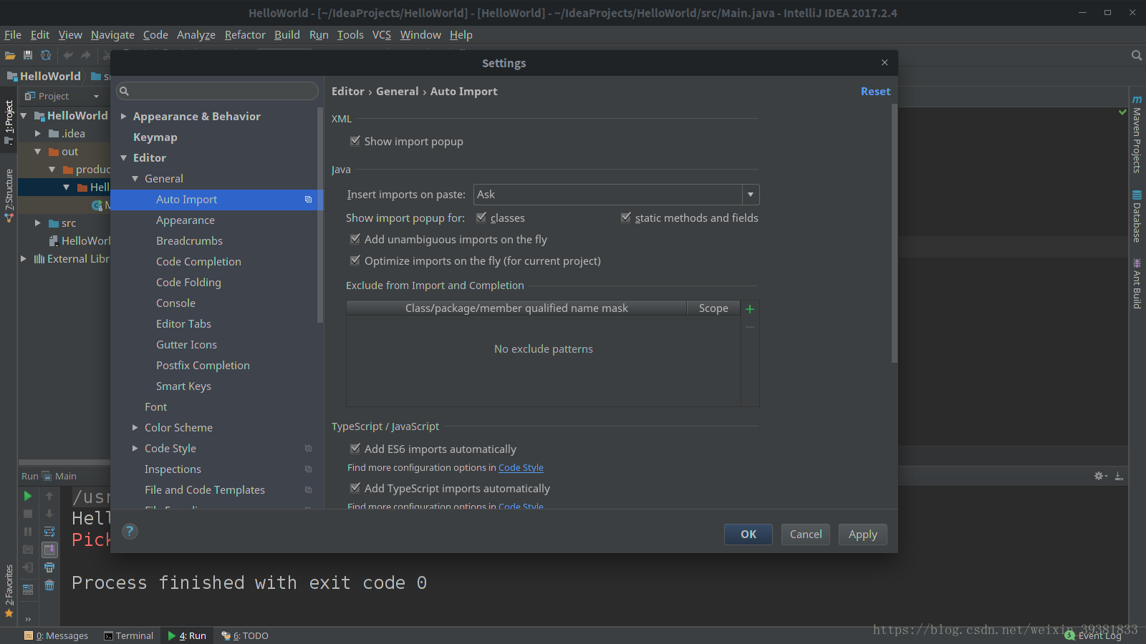Image resolution: width=1146 pixels, height=644 pixels.
Task: Toggle 'static methods and fields' checkbox
Action: pos(626,218)
